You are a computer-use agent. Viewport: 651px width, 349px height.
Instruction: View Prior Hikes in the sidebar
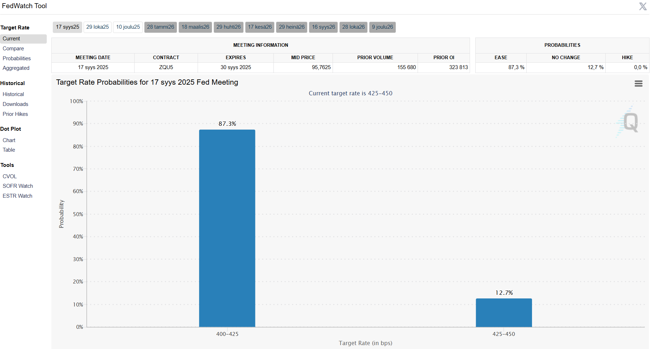tap(15, 114)
